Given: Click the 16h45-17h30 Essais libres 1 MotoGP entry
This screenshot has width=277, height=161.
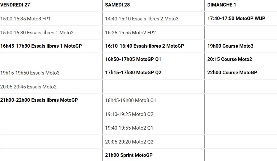Looking at the screenshot, I should tap(41, 46).
